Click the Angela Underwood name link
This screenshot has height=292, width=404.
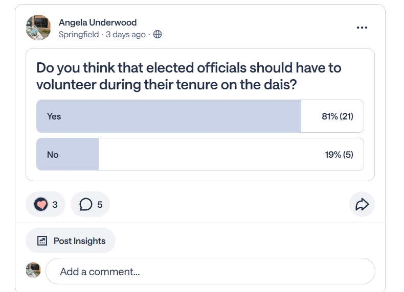98,22
